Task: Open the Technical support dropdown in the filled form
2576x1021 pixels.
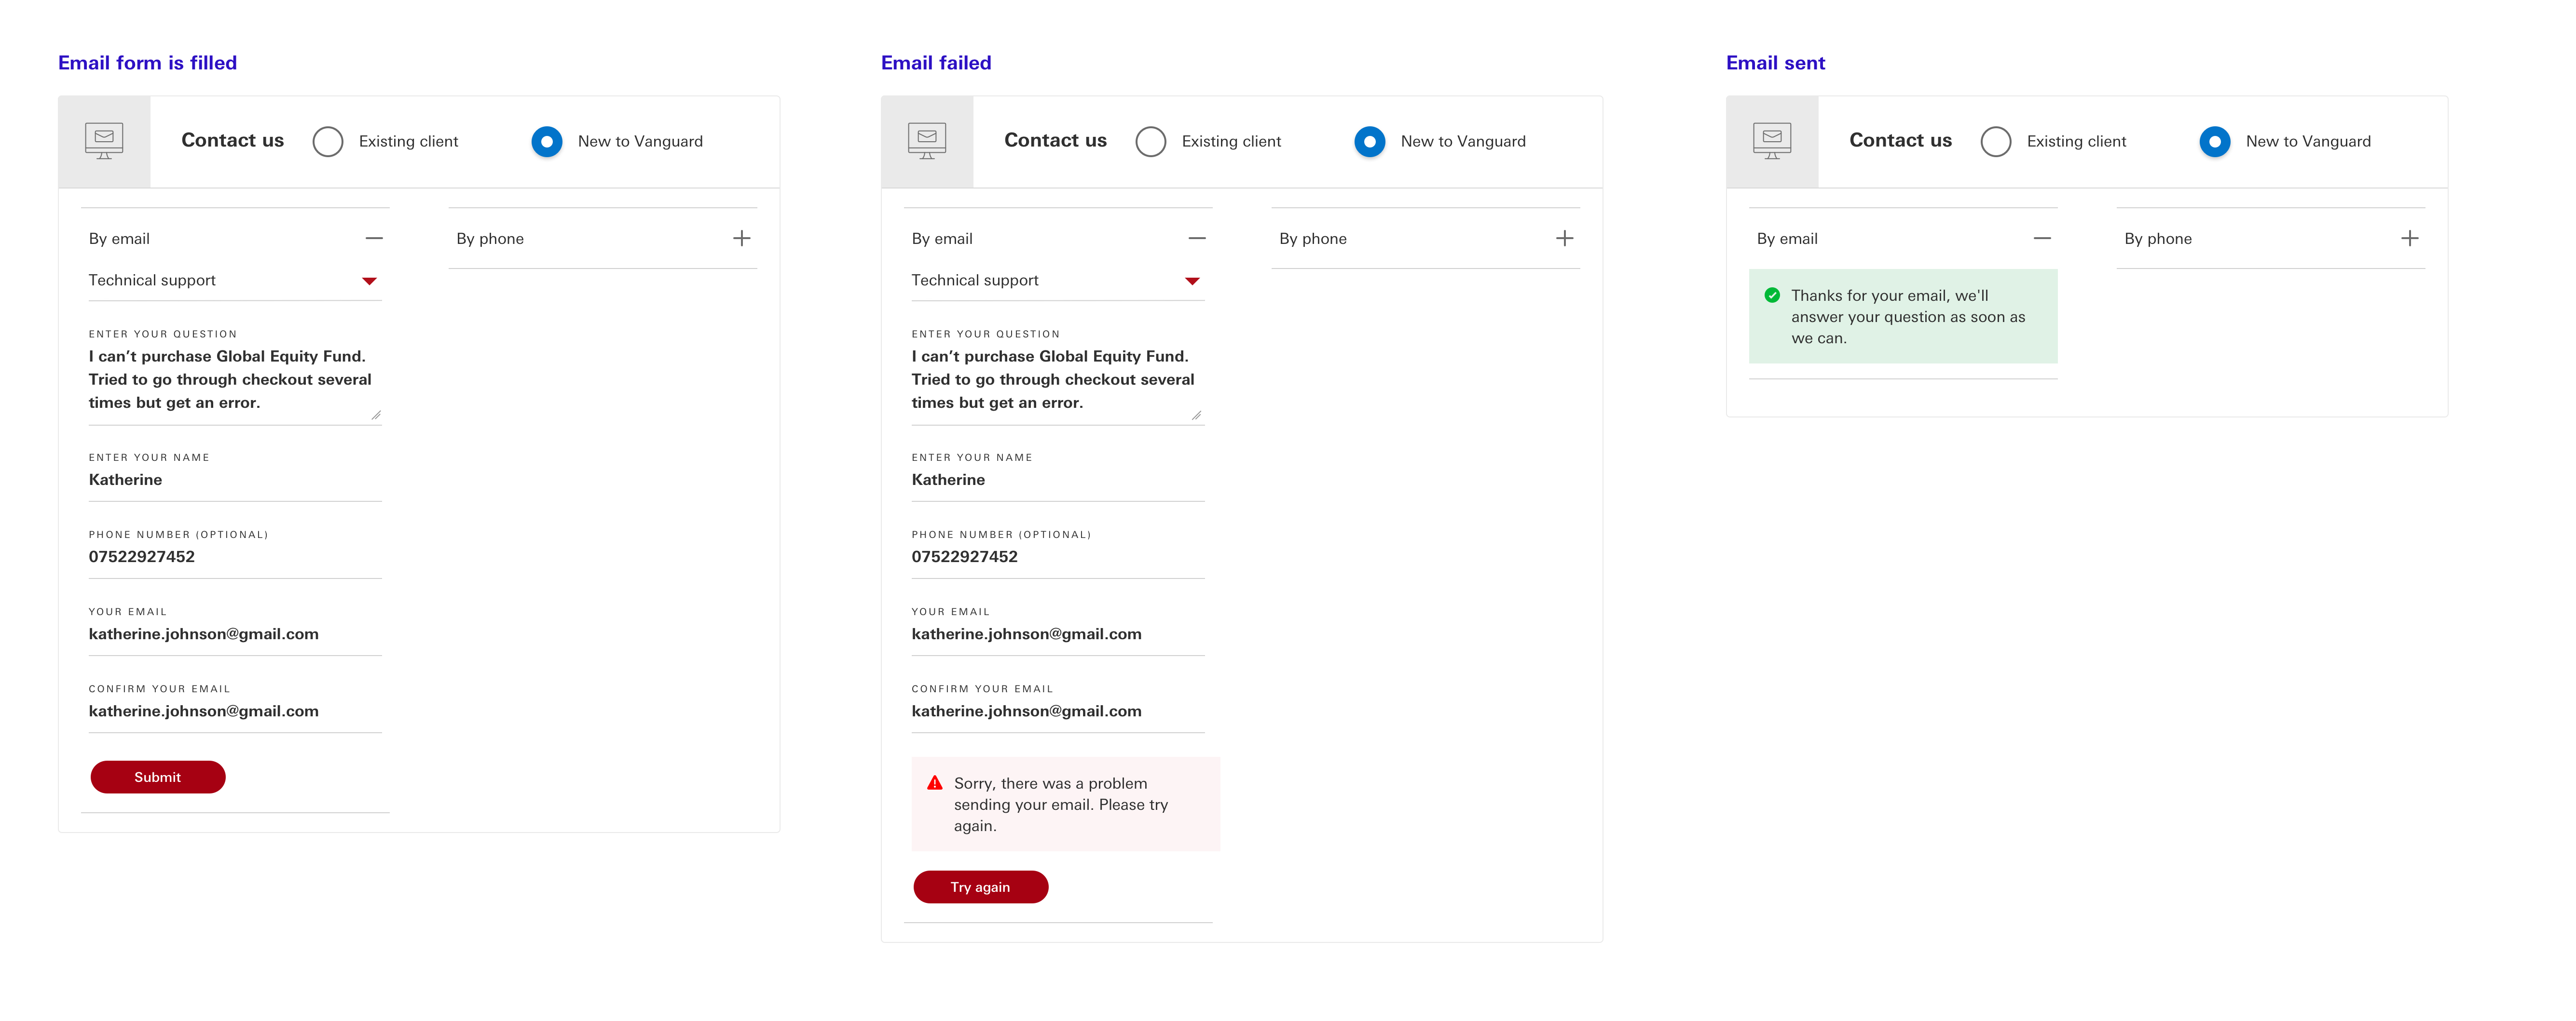Action: pyautogui.click(x=369, y=281)
